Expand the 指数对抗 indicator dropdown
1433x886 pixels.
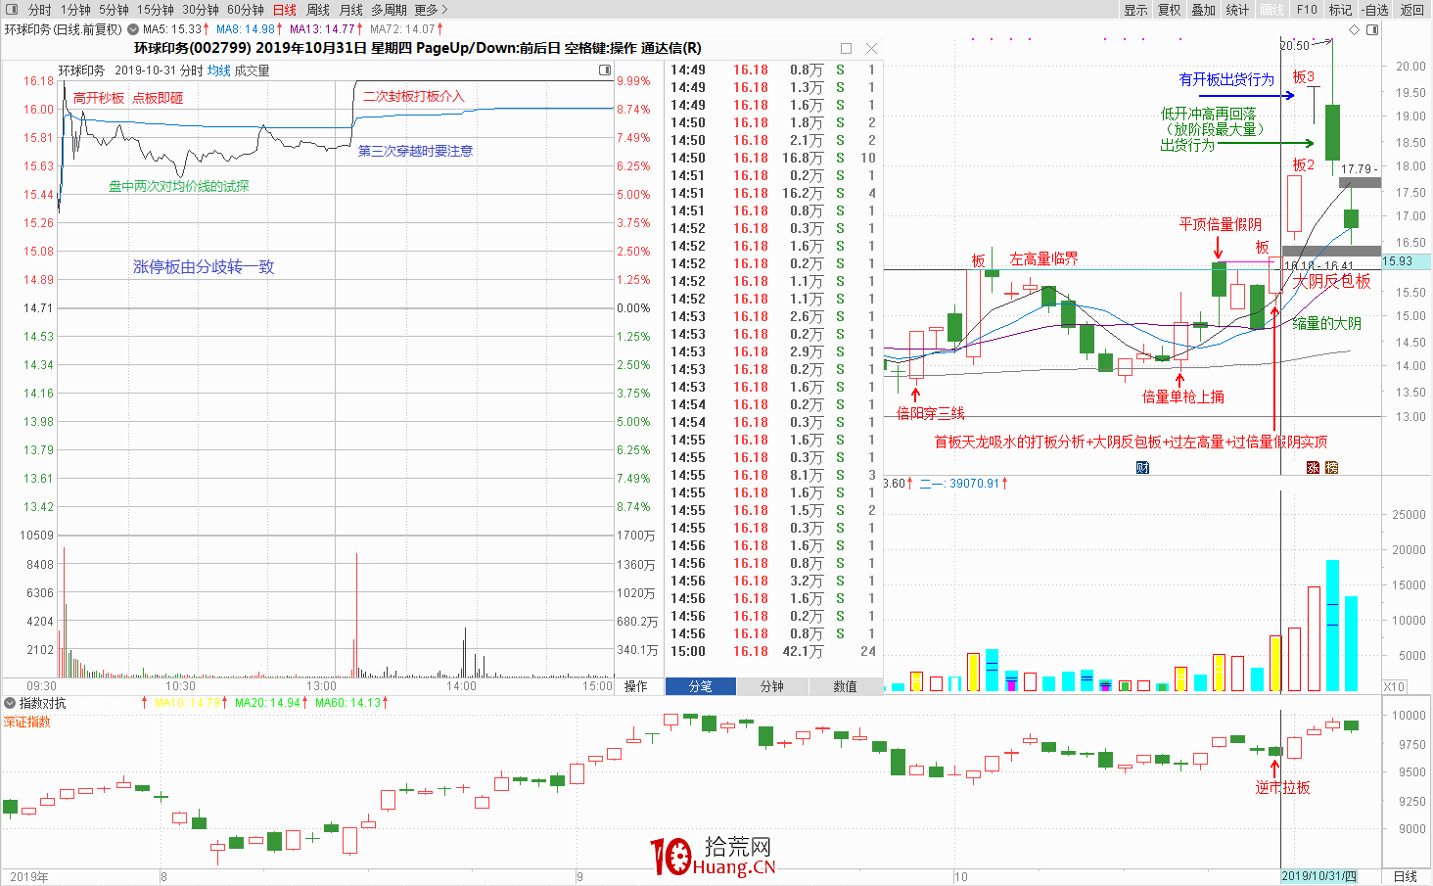click(x=10, y=703)
